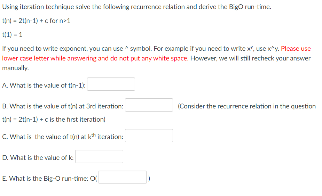Click the 'Using iteration technique' heading text

click(x=136, y=7)
